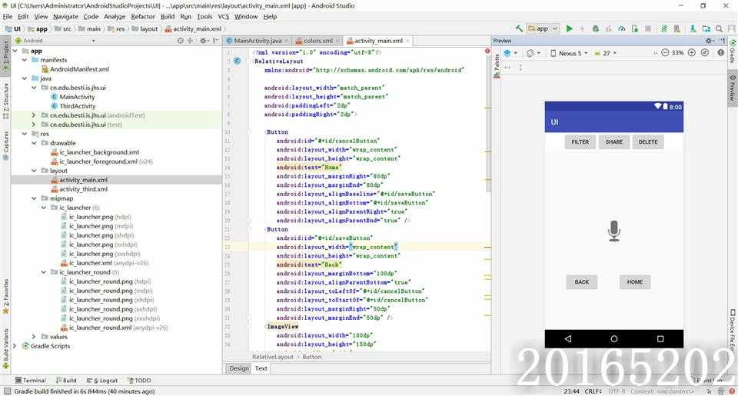Open the SDK Manager download icon
Image resolution: width=738 pixels, height=396 pixels.
tap(693, 28)
